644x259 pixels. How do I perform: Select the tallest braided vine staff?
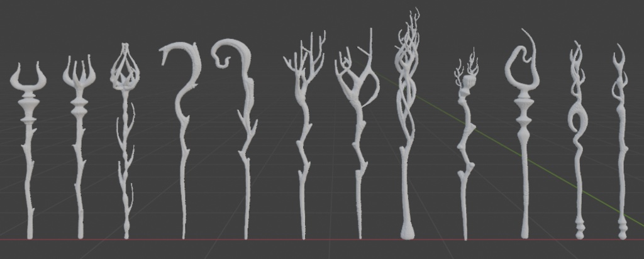click(x=407, y=124)
